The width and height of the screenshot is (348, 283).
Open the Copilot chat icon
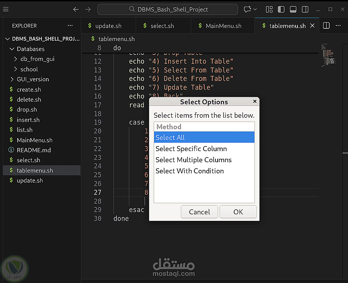247,9
